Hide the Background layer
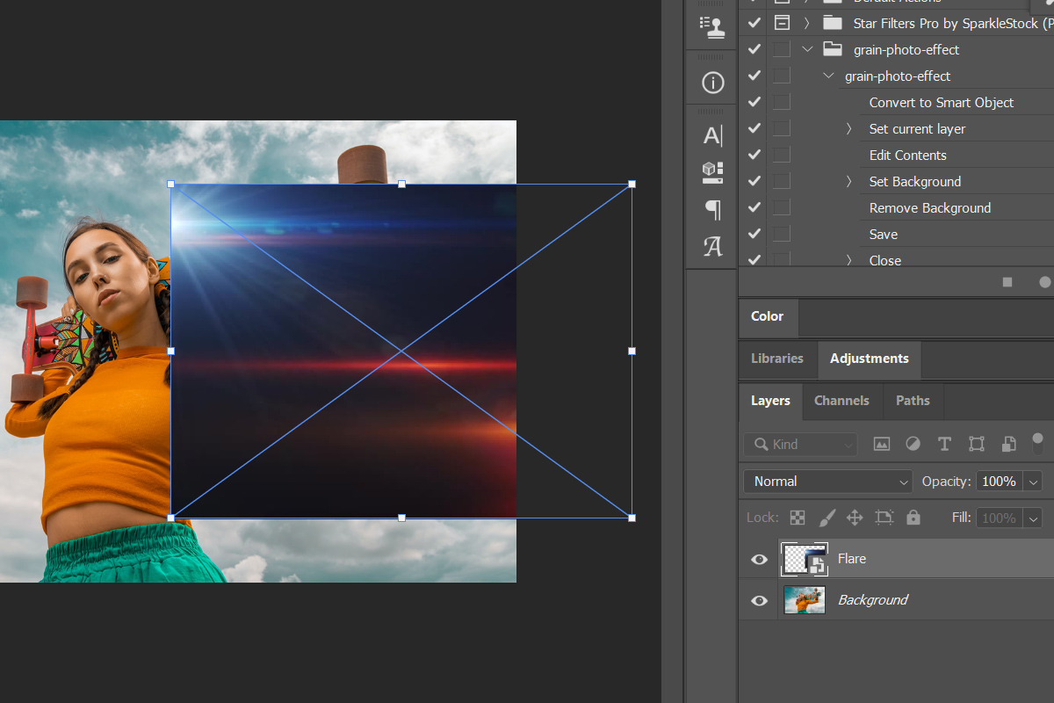Viewport: 1054px width, 703px height. click(x=759, y=601)
